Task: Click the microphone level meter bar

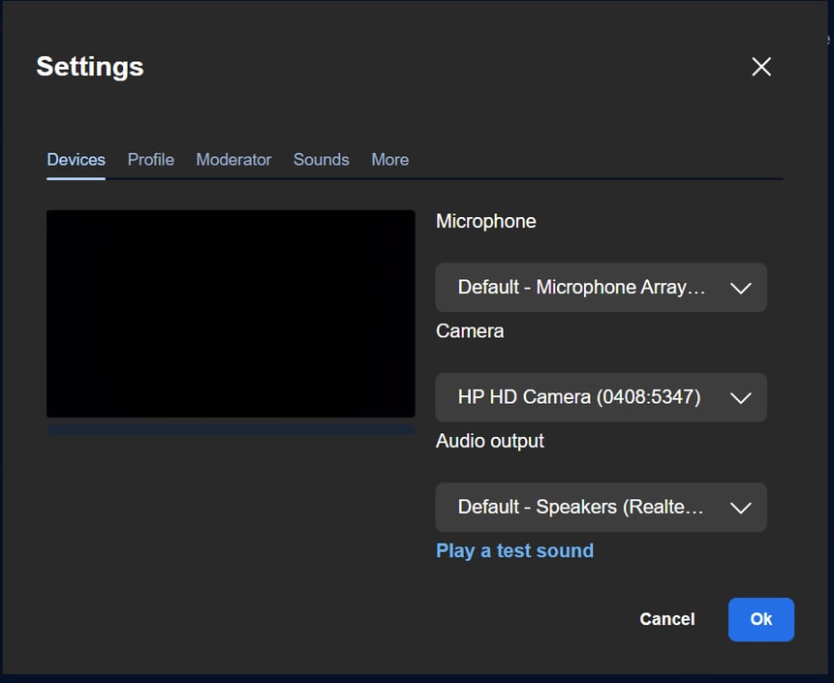Action: point(231,429)
